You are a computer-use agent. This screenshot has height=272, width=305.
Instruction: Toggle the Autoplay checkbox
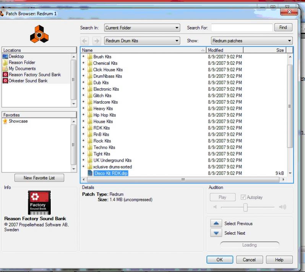coord(243,197)
